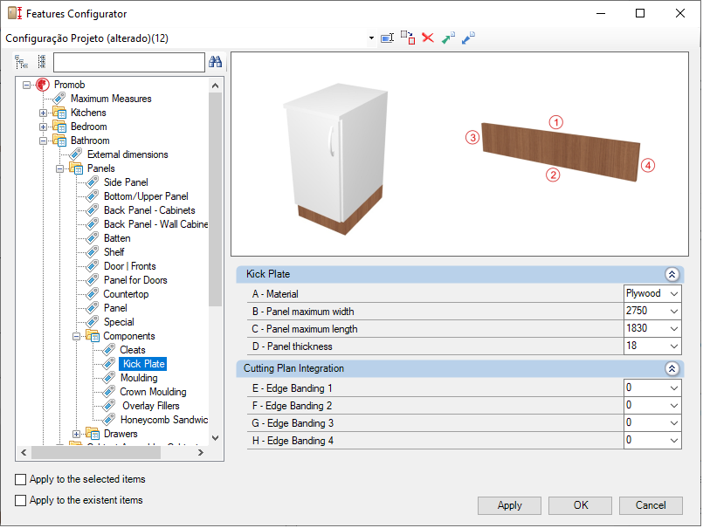Click the Promob root node icon
710x528 pixels.
click(x=43, y=85)
